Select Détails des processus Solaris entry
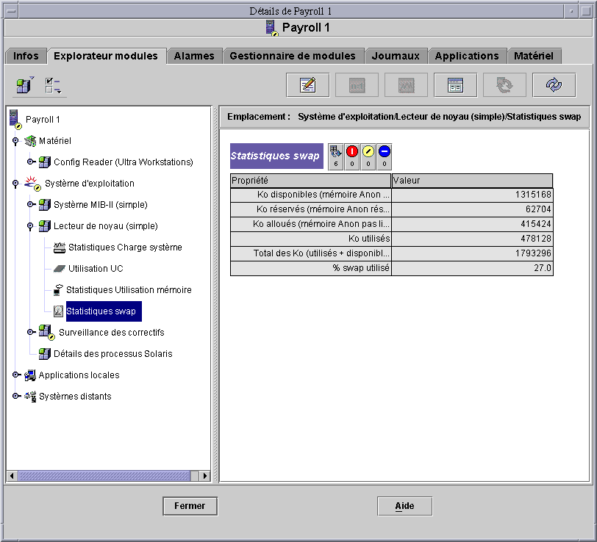 click(x=113, y=354)
